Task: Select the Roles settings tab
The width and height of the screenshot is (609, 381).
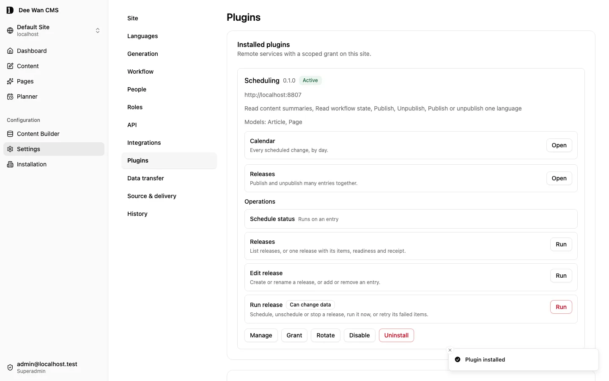Action: (x=169, y=107)
